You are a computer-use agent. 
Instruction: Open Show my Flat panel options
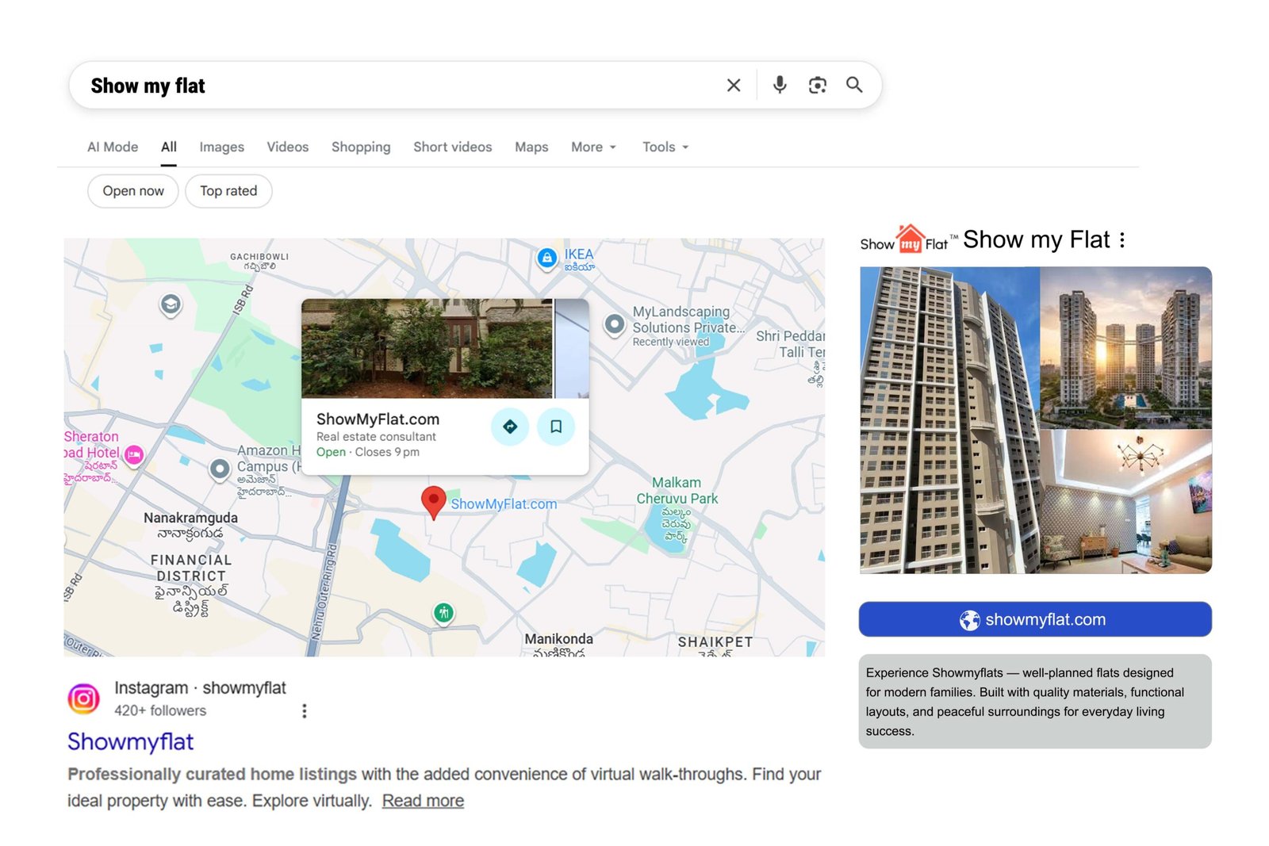[1122, 240]
